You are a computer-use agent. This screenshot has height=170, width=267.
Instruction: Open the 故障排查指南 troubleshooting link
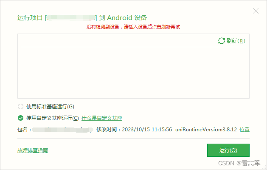tap(33, 150)
